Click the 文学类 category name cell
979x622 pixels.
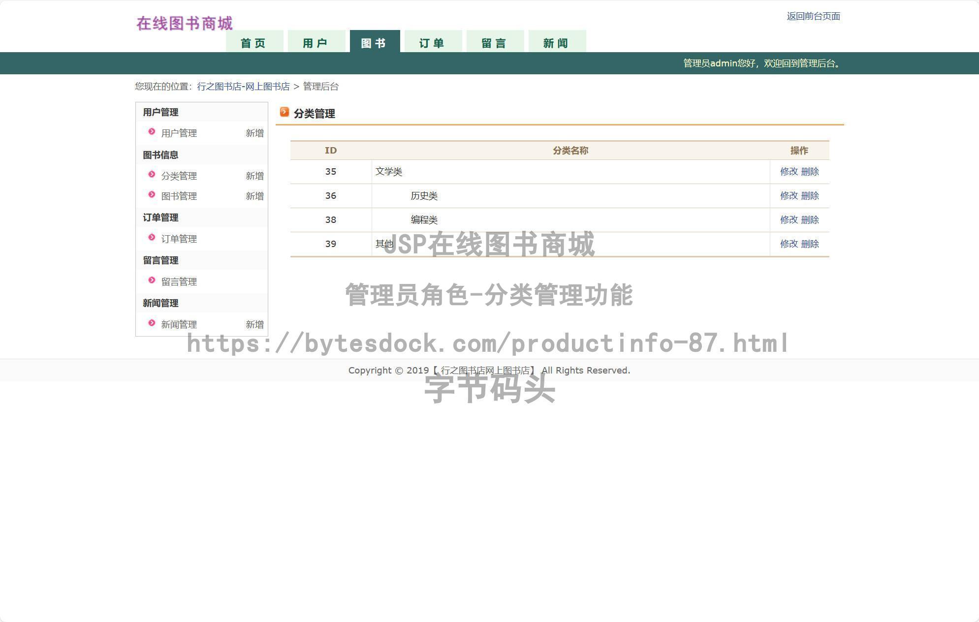click(x=570, y=172)
